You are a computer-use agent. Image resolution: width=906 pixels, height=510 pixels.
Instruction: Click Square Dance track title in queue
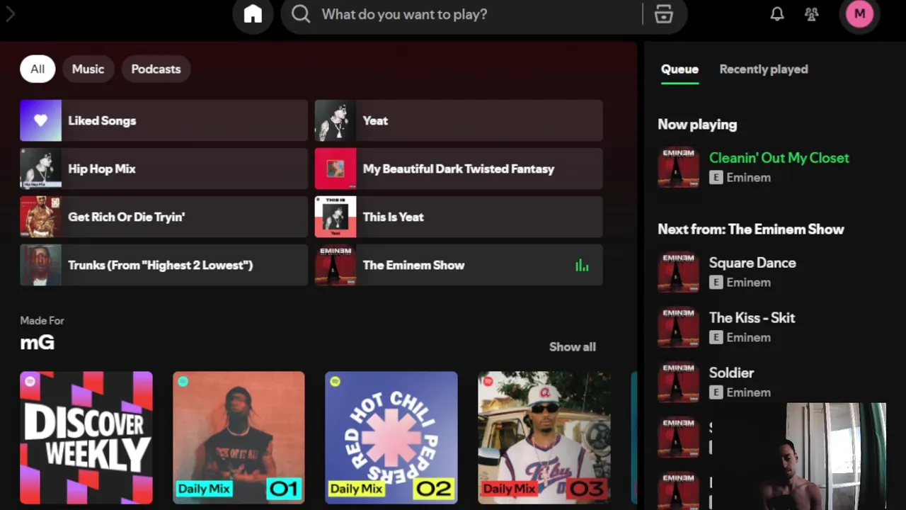click(x=752, y=263)
